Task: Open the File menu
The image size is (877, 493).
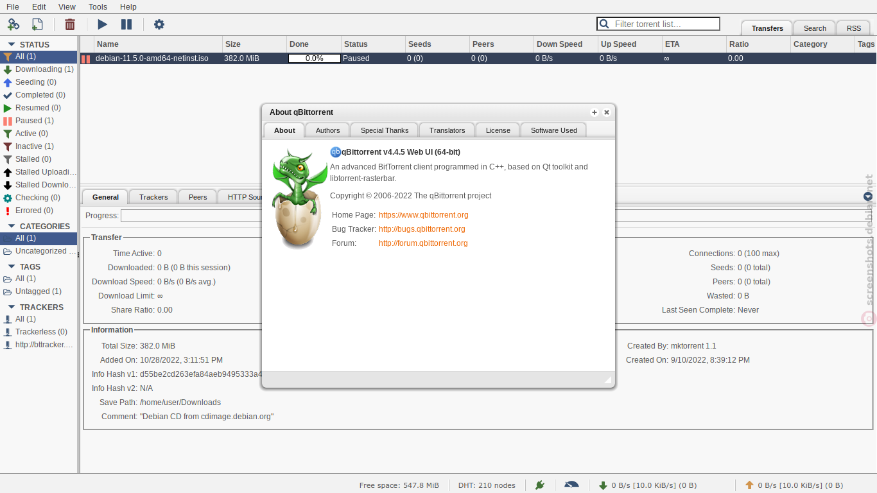Action: coord(13,6)
